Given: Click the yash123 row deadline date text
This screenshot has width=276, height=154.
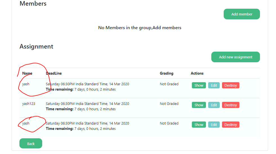Looking at the screenshot, I should tap(87, 104).
